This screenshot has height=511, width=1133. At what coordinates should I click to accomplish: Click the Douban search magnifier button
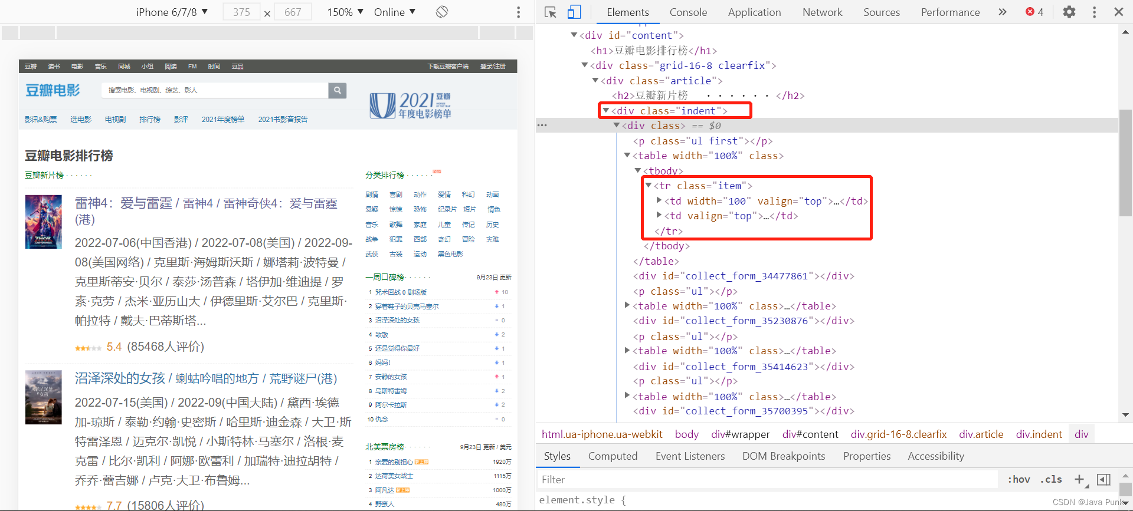[337, 90]
